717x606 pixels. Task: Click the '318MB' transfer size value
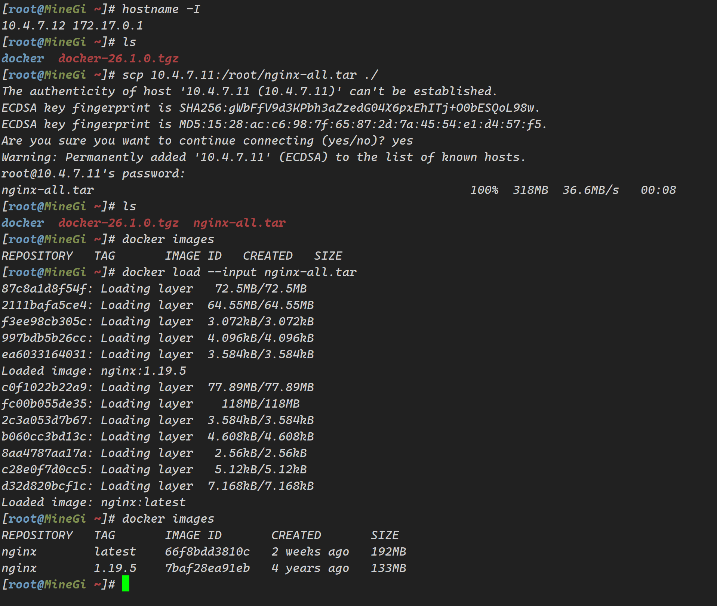click(x=530, y=190)
